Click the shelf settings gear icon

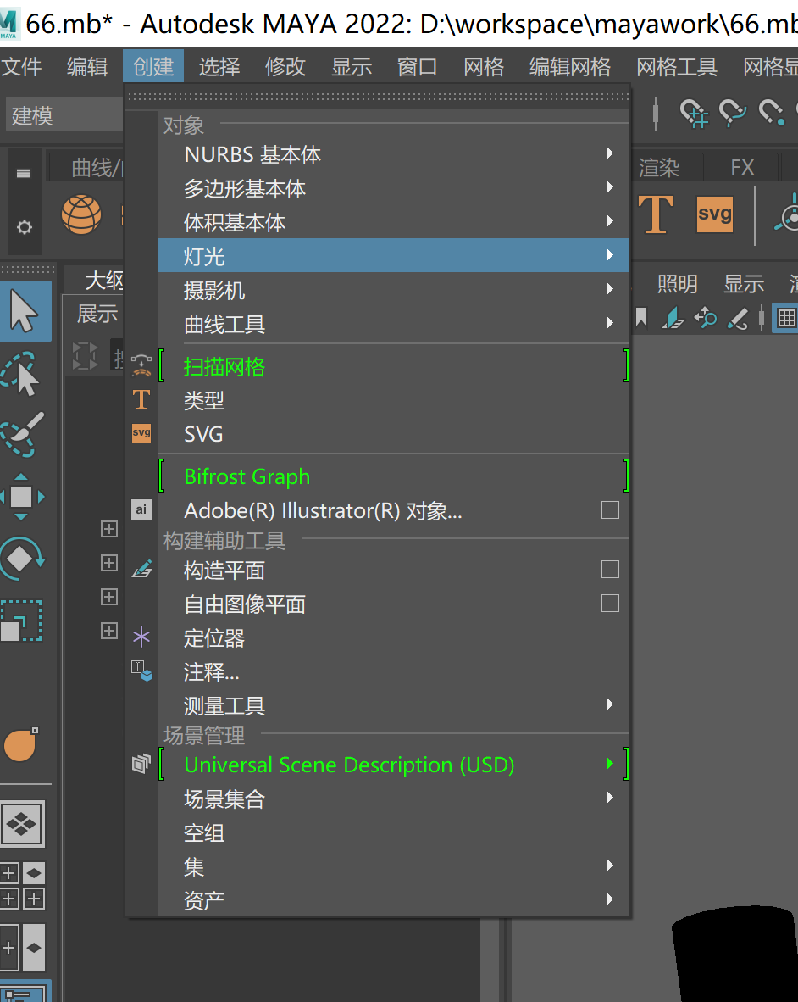(x=25, y=227)
